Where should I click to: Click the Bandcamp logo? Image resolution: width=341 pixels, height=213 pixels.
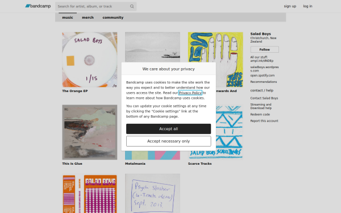(38, 6)
